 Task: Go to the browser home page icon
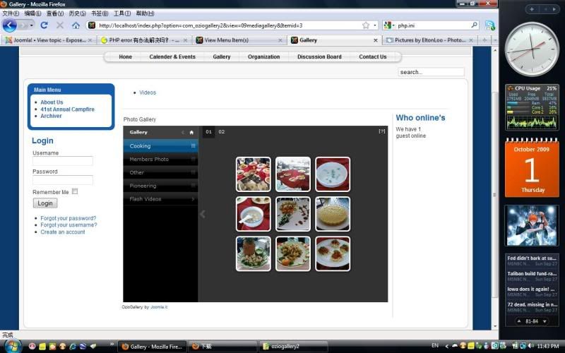(x=76, y=25)
